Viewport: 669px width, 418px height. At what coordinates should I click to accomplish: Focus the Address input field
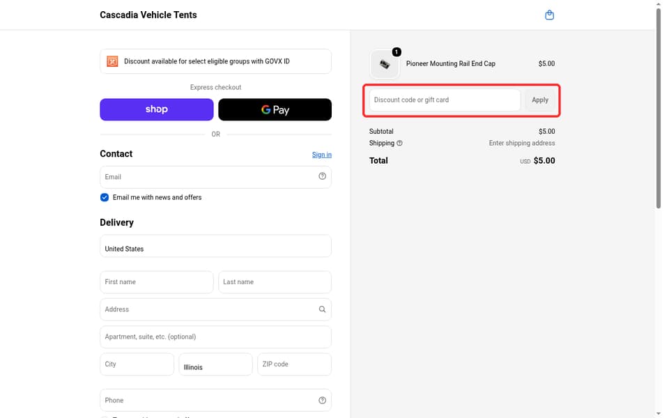(x=215, y=309)
